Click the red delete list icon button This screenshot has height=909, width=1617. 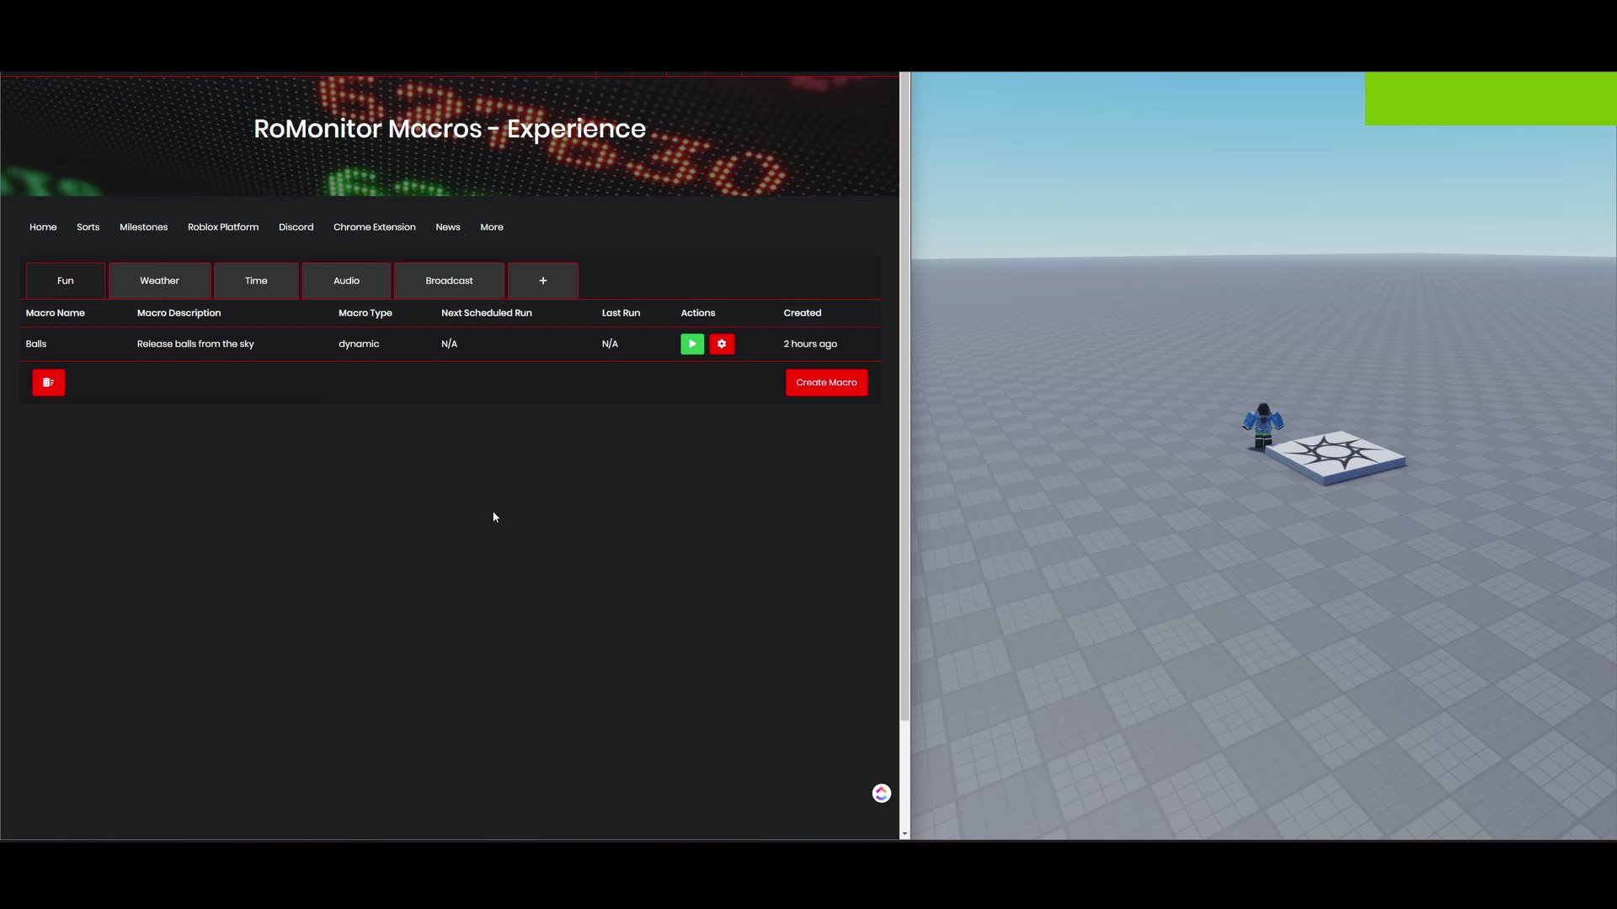(x=49, y=382)
